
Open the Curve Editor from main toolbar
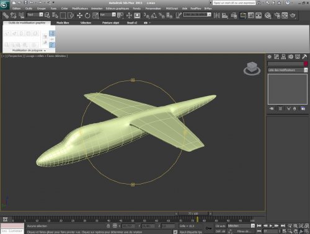[251, 15]
